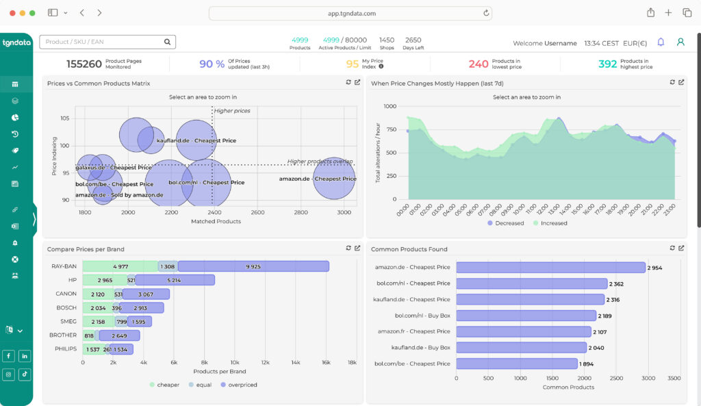Viewport: 701px width, 406px height.
Task: Click the LinkedIn icon in sidebar
Action: pos(25,356)
